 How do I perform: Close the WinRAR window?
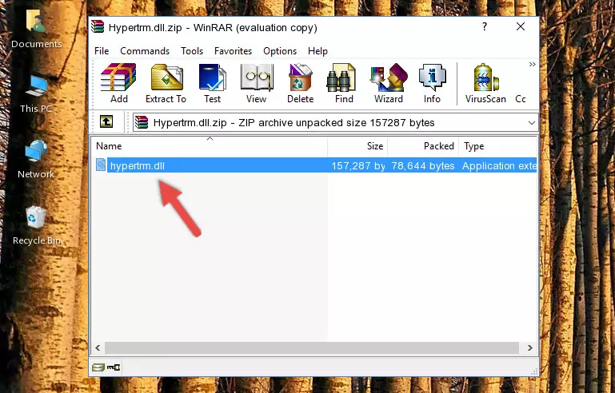521,26
